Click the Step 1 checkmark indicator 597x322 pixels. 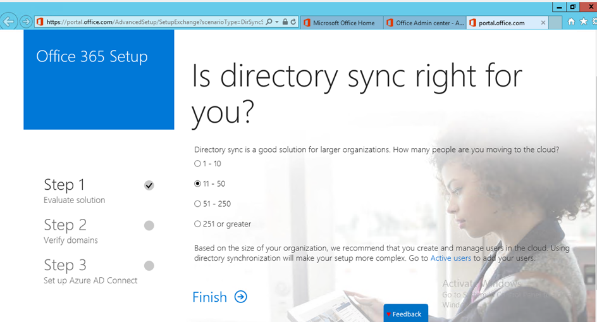pos(149,185)
